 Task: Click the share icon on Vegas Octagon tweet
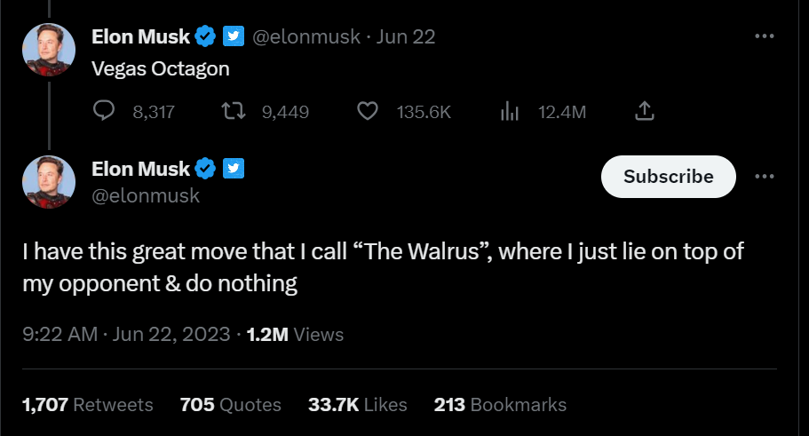coord(646,111)
